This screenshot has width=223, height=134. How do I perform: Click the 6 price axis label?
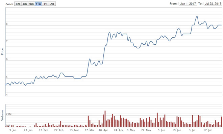(7, 59)
